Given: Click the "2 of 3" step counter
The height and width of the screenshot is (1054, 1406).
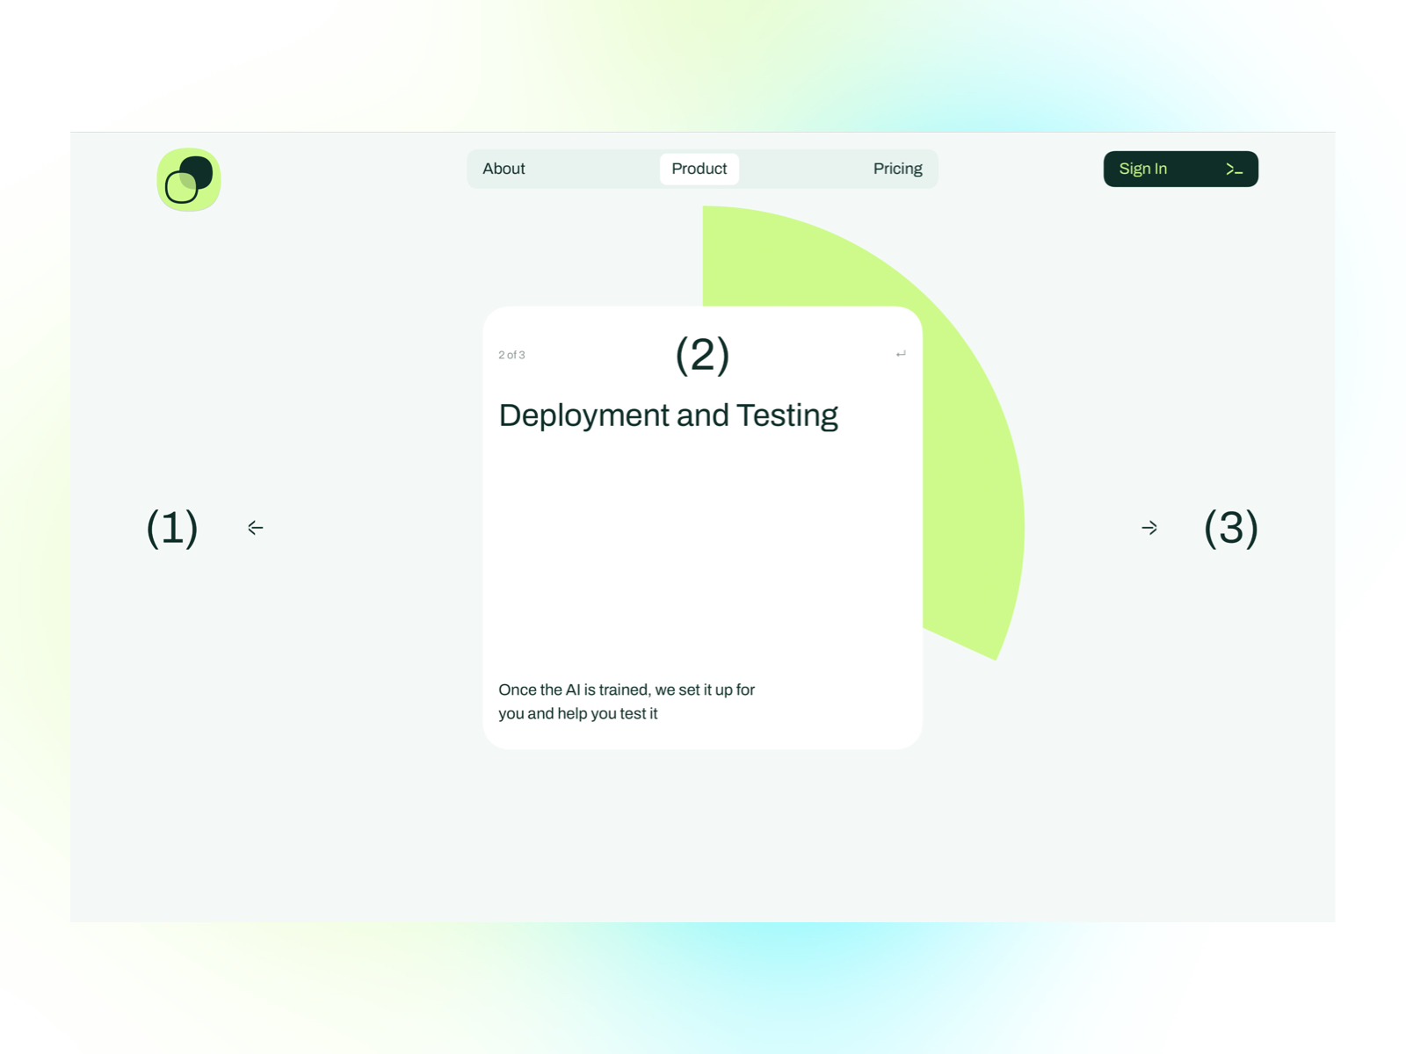Looking at the screenshot, I should click(x=511, y=355).
